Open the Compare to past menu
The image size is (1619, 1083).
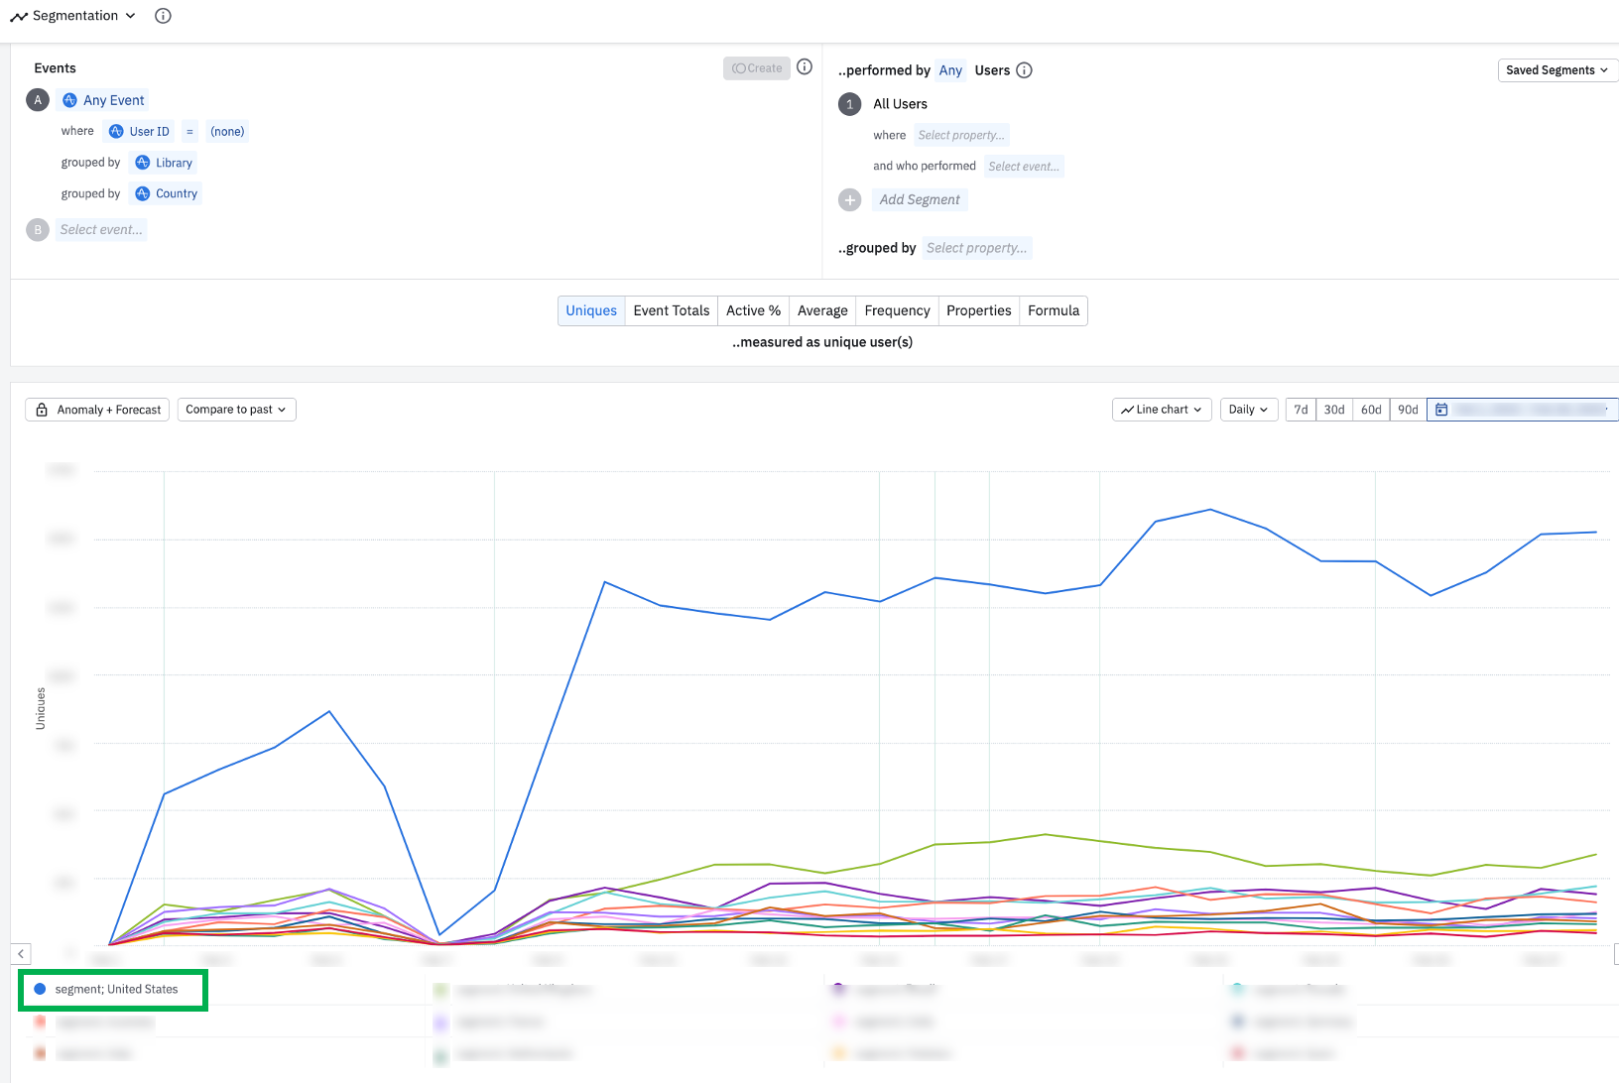pyautogui.click(x=236, y=410)
